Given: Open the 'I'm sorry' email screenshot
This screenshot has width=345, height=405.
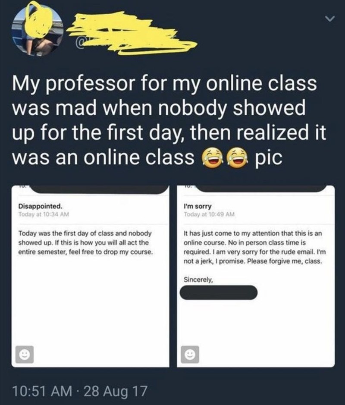Looking at the screenshot, I should coord(256,276).
